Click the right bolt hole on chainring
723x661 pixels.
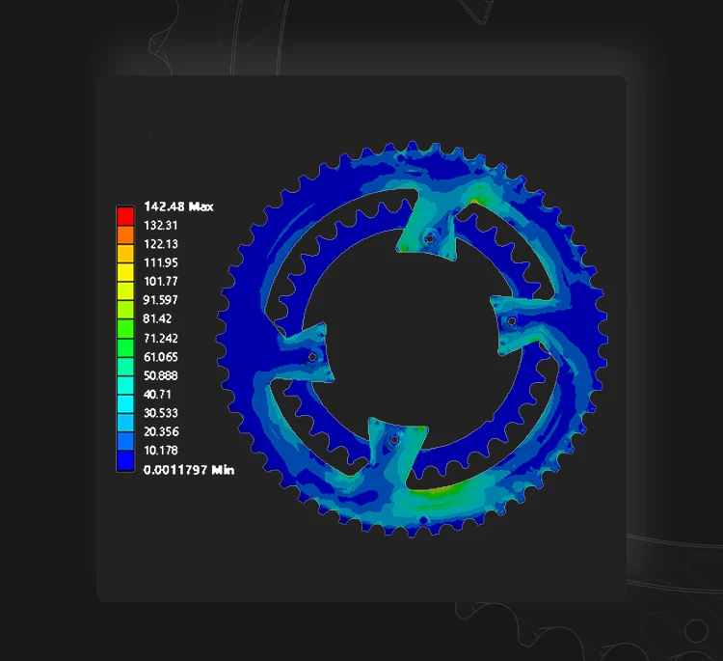(x=512, y=320)
